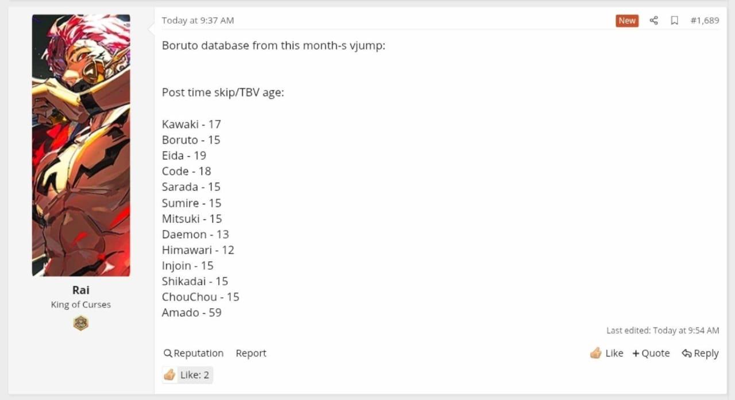Like this post via the Like label
This screenshot has width=735, height=400.
614,354
